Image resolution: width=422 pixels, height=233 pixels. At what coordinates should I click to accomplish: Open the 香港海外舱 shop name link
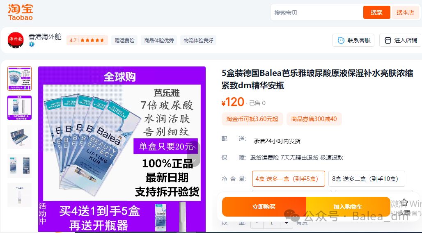(45, 37)
